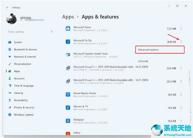Open three-dot menu for Movies & TV
The width and height of the screenshot is (193, 138).
click(181, 108)
